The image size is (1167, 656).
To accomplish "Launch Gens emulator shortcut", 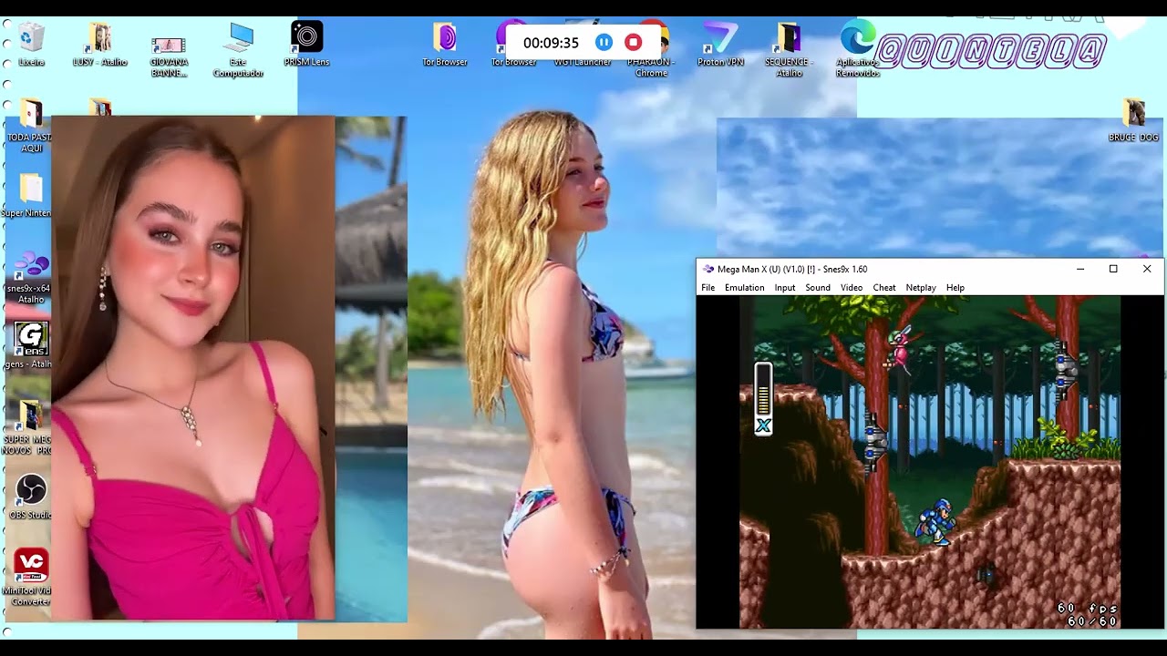I will tap(31, 344).
